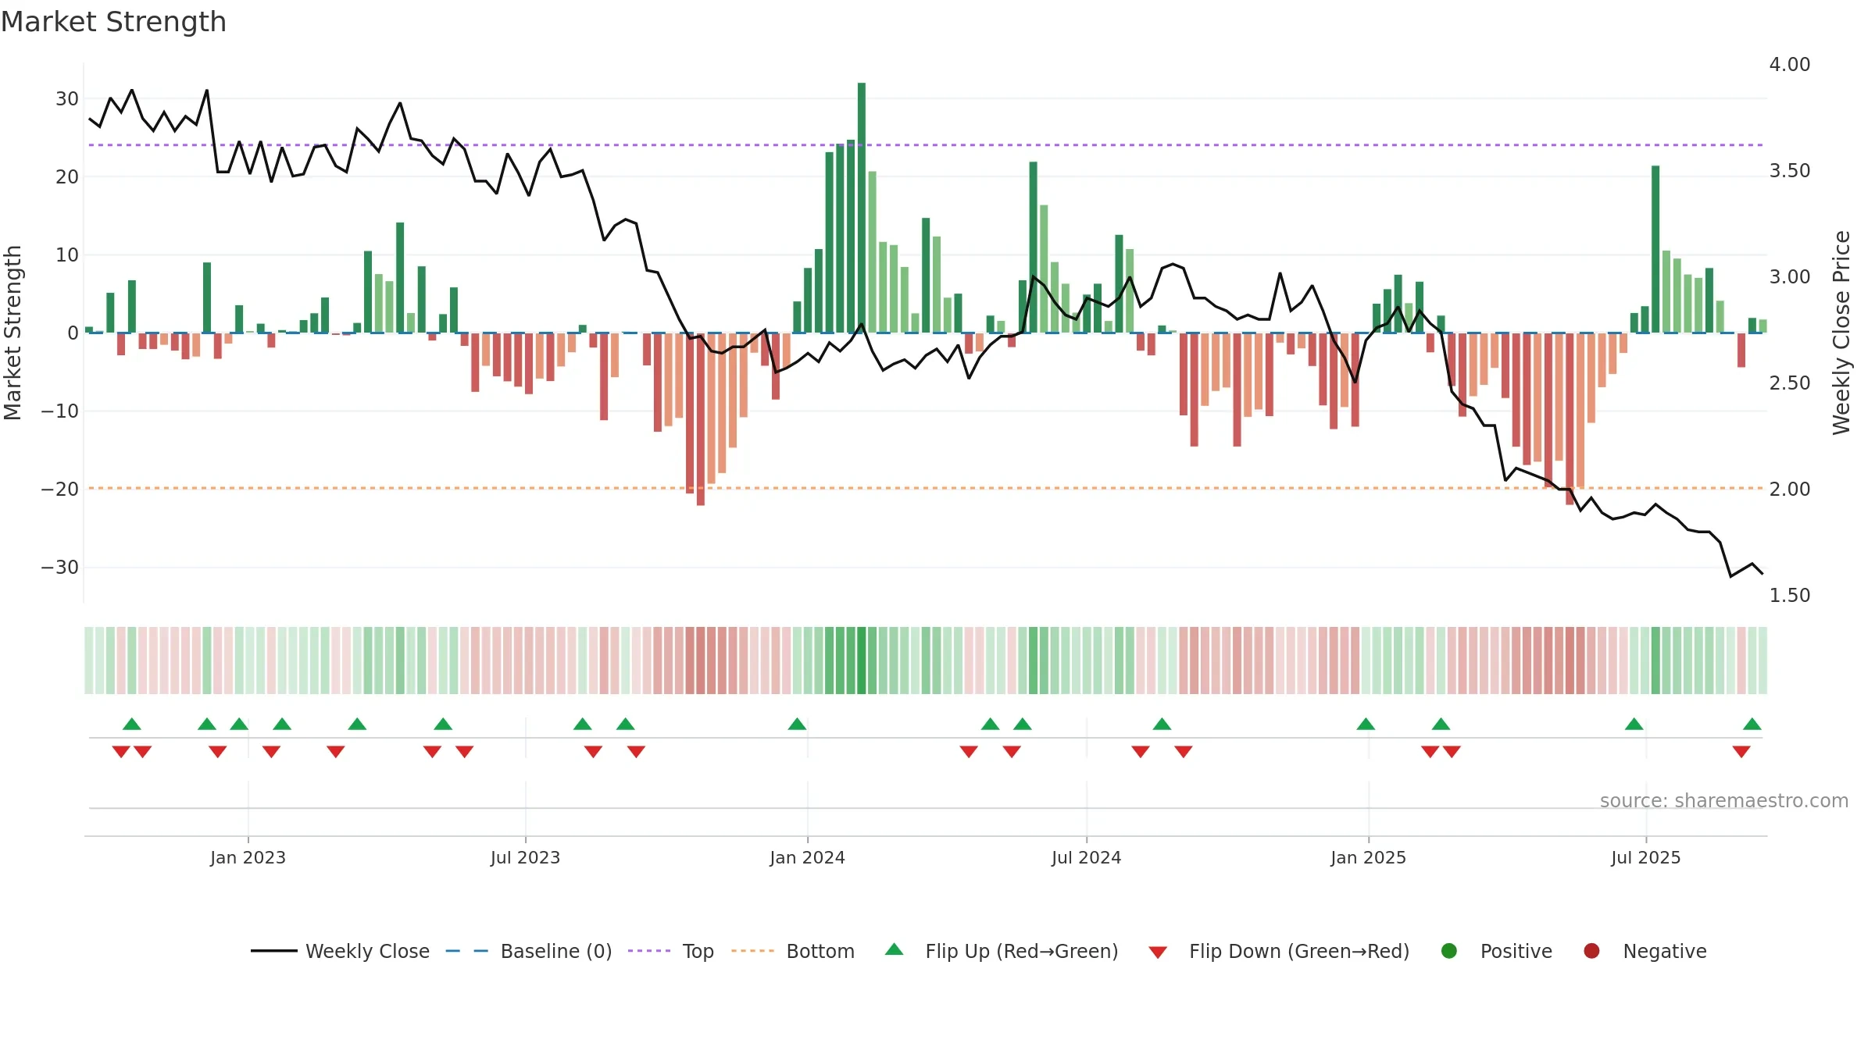Click the orange dotted Bottom legend marker
This screenshot has height=1054, width=1875.
point(753,951)
